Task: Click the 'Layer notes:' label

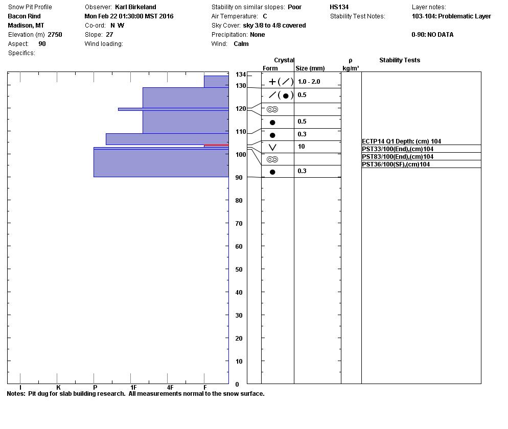Action: (x=429, y=7)
